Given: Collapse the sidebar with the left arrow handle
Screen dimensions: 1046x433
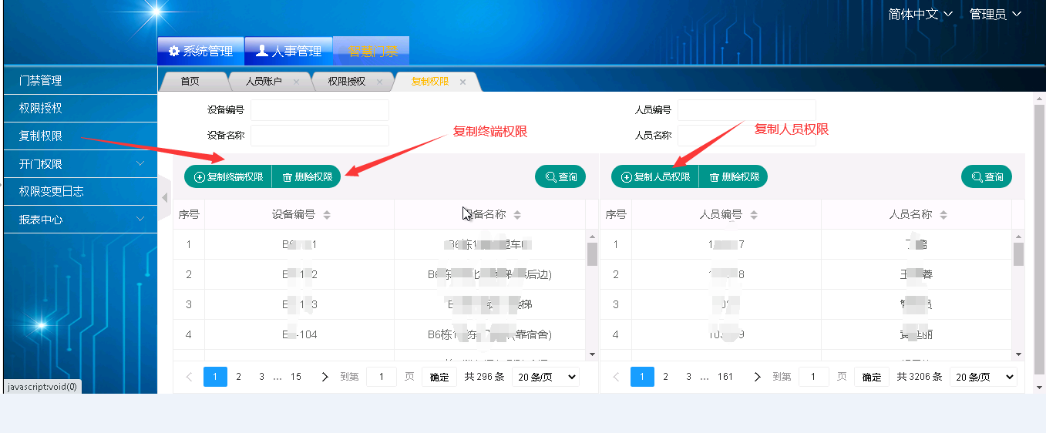Looking at the screenshot, I should (x=164, y=198).
